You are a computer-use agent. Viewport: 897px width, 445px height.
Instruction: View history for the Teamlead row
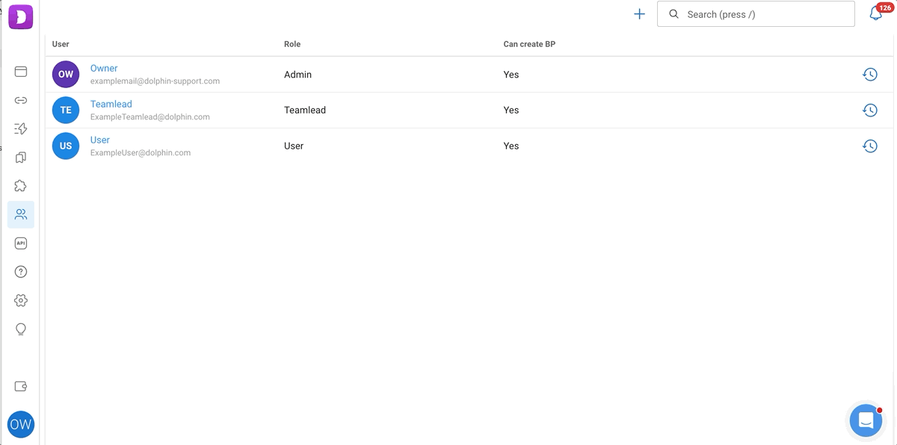click(870, 111)
